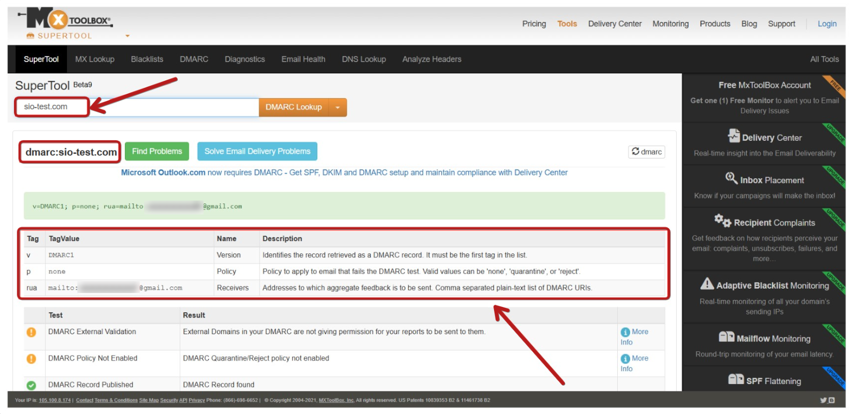
Task: Open the Tools menu item
Action: (567, 24)
